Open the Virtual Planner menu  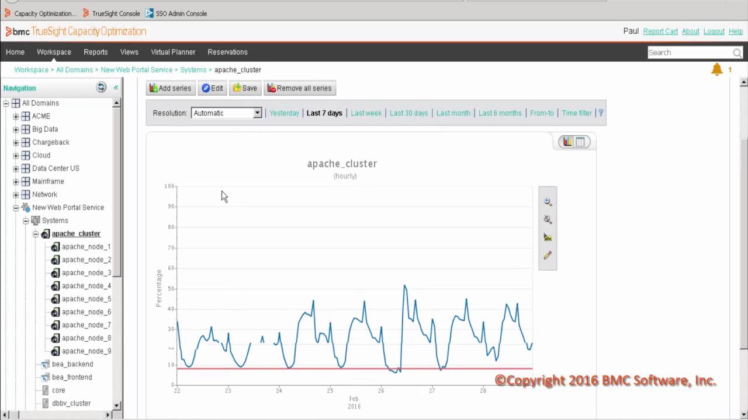[x=173, y=52]
